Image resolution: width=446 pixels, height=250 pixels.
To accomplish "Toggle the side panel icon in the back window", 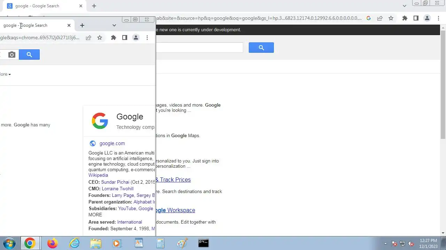I will coord(416,18).
